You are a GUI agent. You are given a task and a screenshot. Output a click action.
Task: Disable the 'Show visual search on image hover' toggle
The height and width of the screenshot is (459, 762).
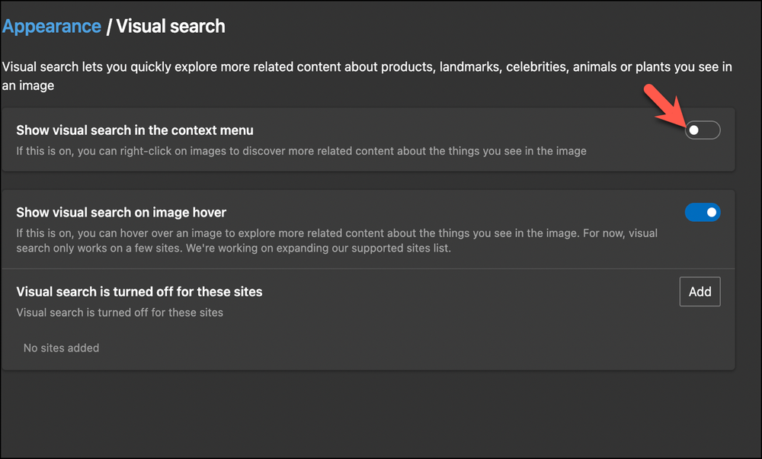click(x=703, y=212)
